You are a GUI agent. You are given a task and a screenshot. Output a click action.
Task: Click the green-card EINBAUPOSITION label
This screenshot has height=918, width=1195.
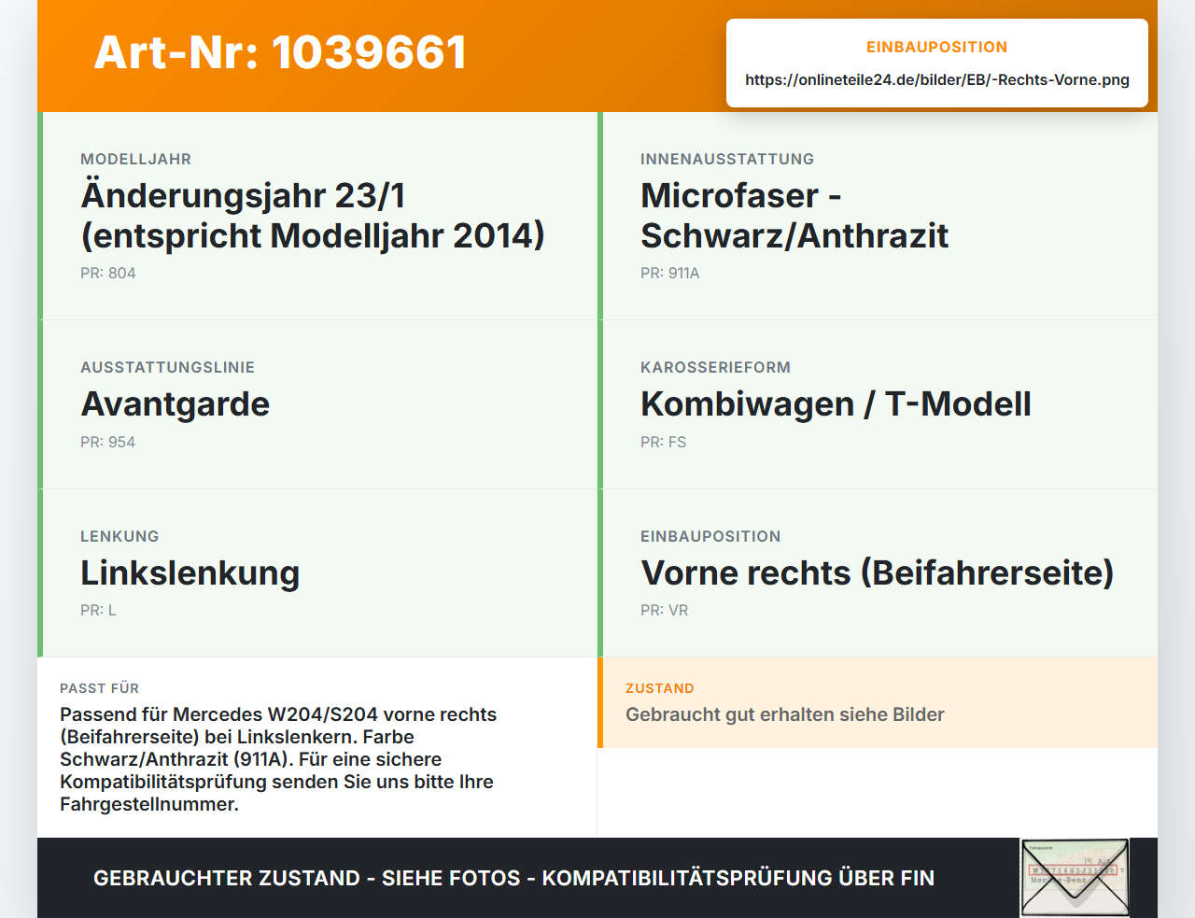710,537
